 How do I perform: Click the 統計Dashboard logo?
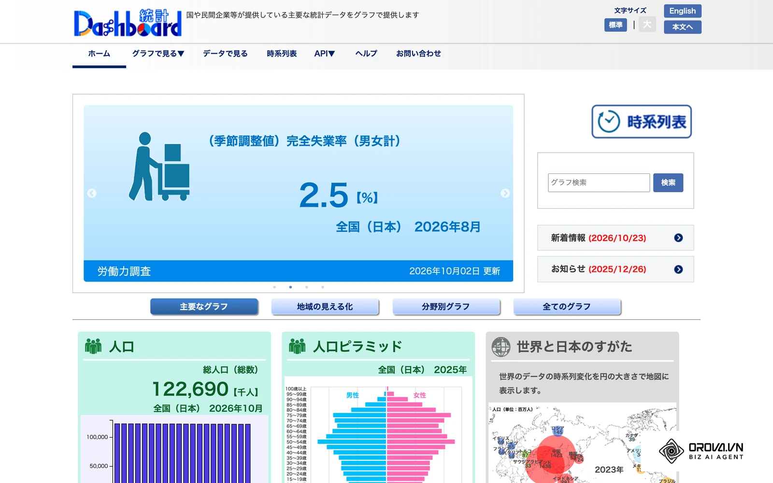pos(128,23)
